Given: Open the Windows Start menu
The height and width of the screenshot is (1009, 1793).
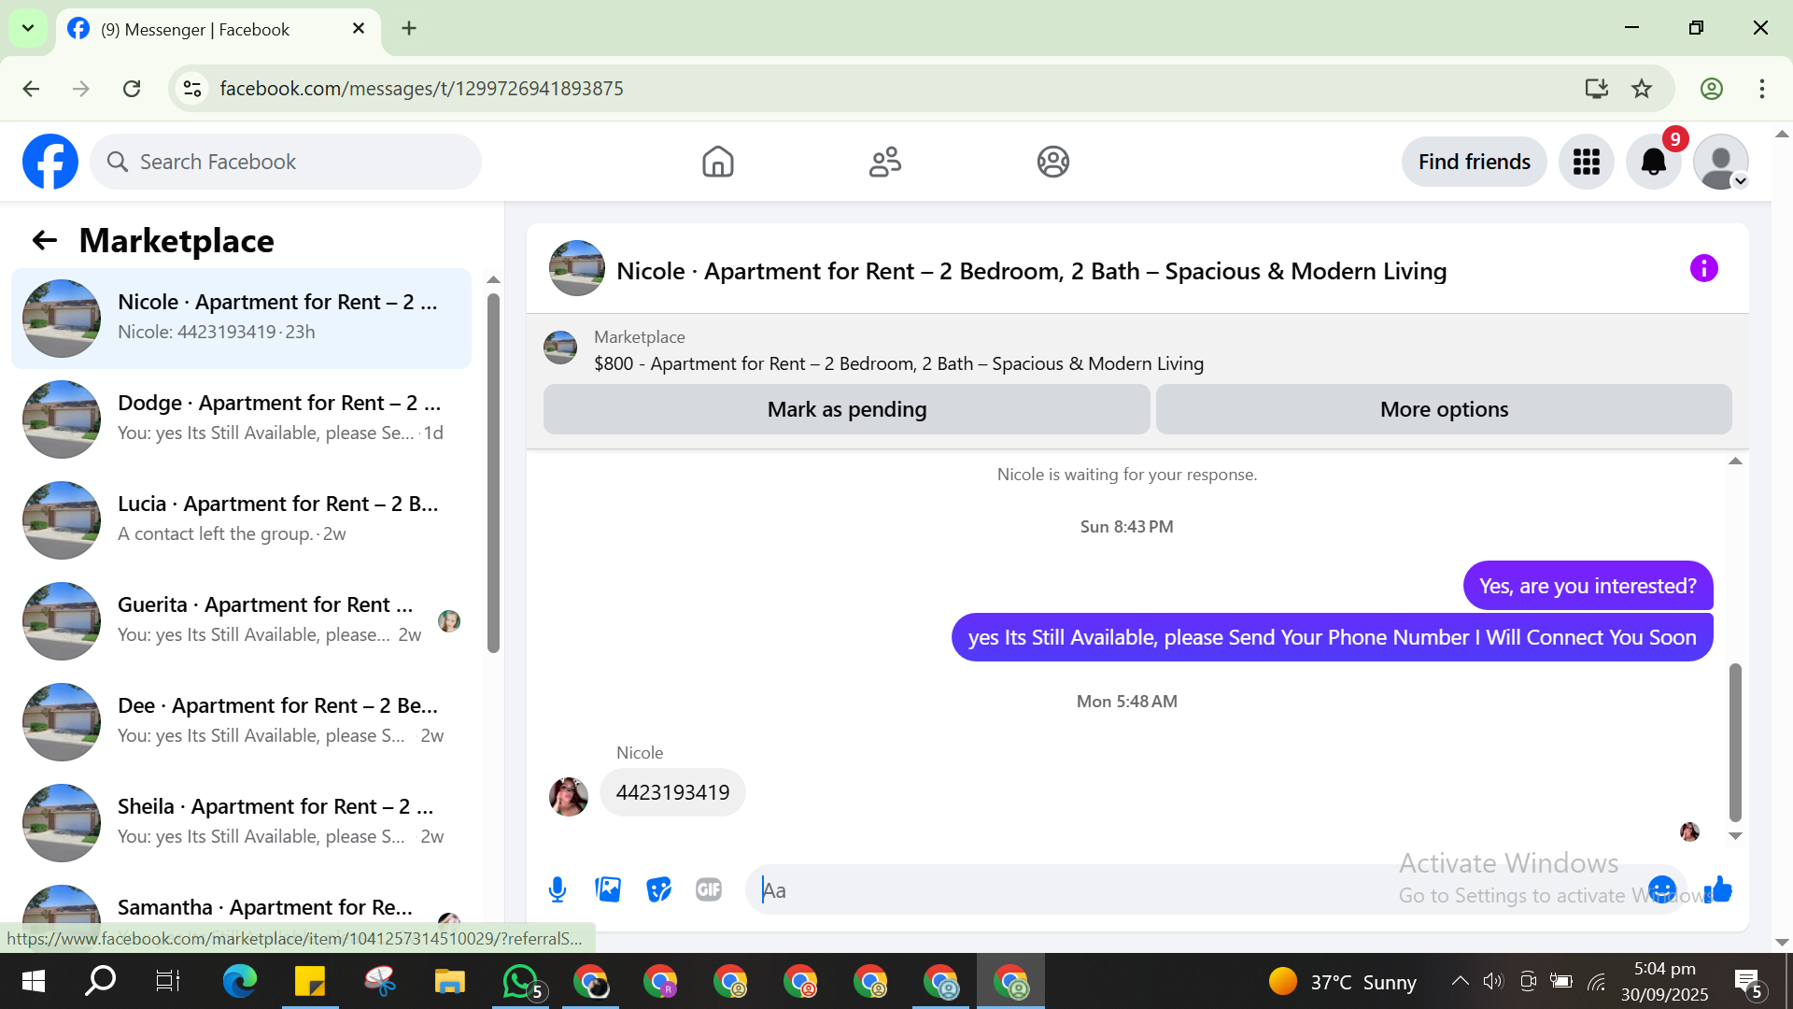Looking at the screenshot, I should click(x=34, y=981).
